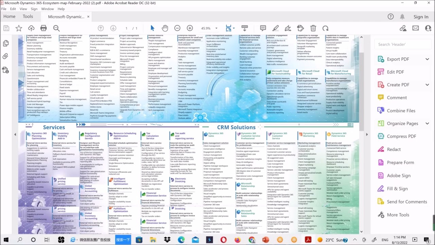435x245 pixels.
Task: Select the Highlight text pen
Action: [x=276, y=28]
